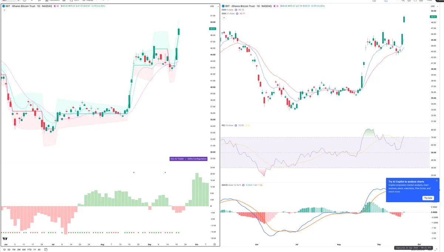Image resolution: width=444 pixels, height=252 pixels.
Task: Click the moon session icon in left chart title
Action: click(x=55, y=6)
